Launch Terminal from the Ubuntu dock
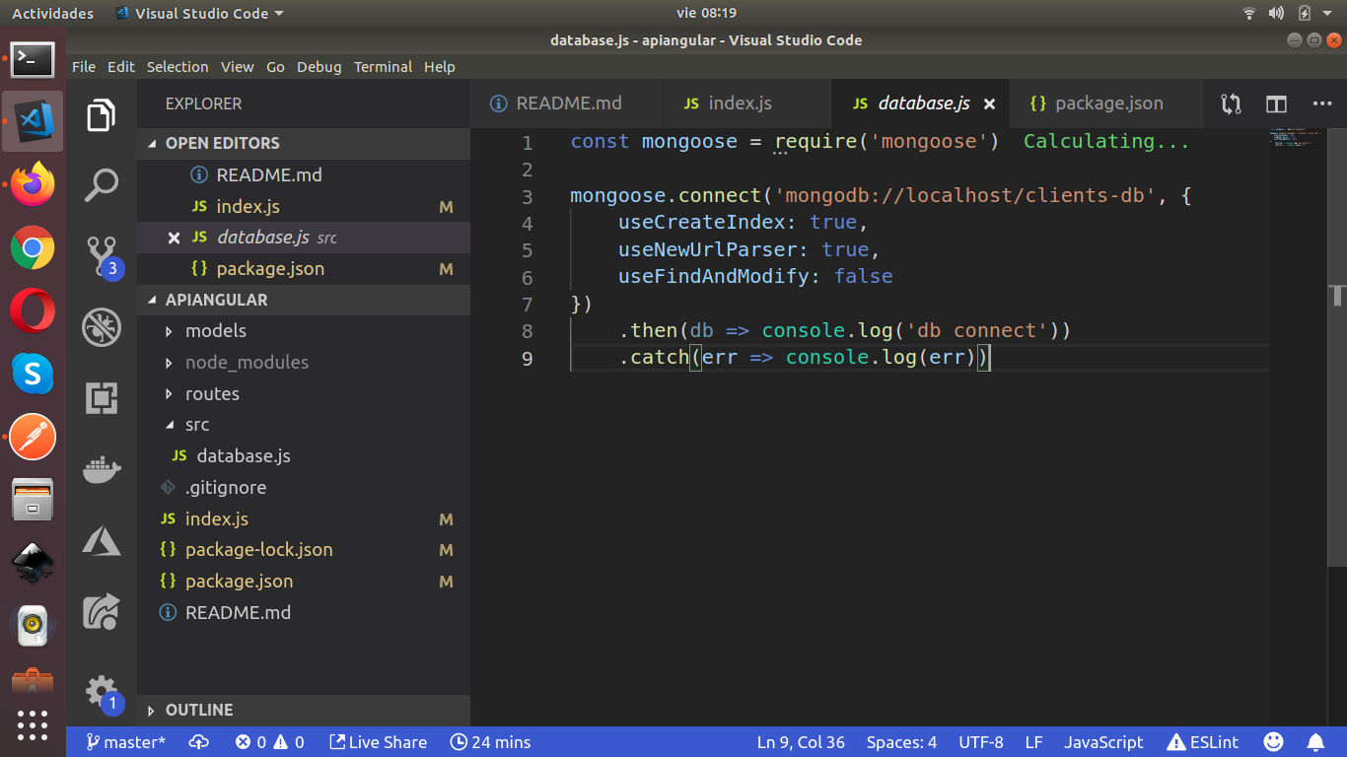This screenshot has height=757, width=1347. tap(33, 59)
